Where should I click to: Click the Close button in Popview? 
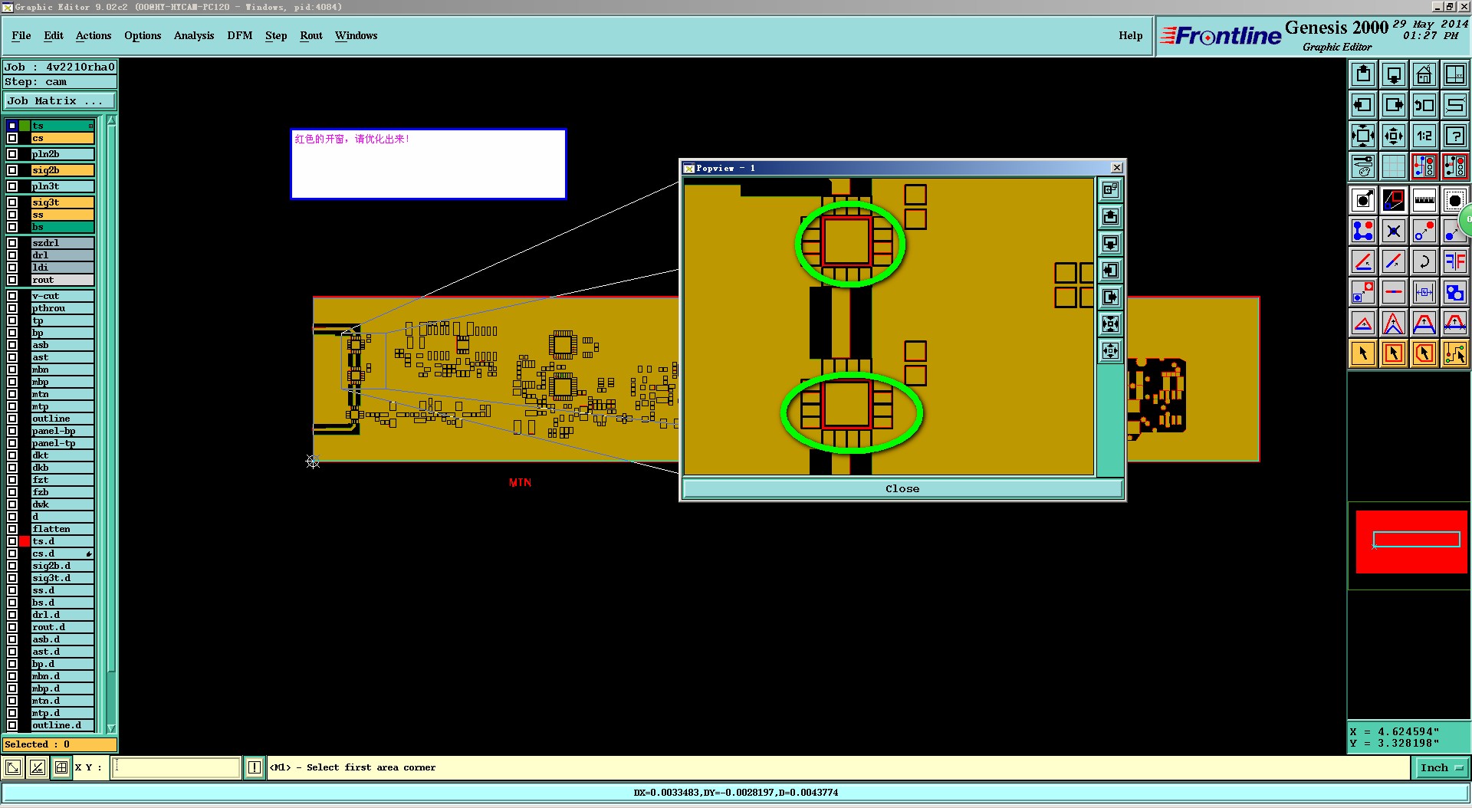tap(902, 488)
